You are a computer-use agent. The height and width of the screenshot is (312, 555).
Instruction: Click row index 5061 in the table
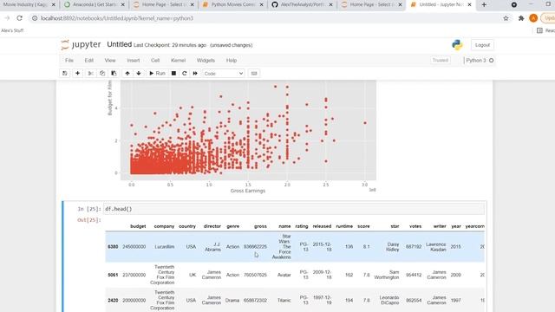tap(113, 275)
